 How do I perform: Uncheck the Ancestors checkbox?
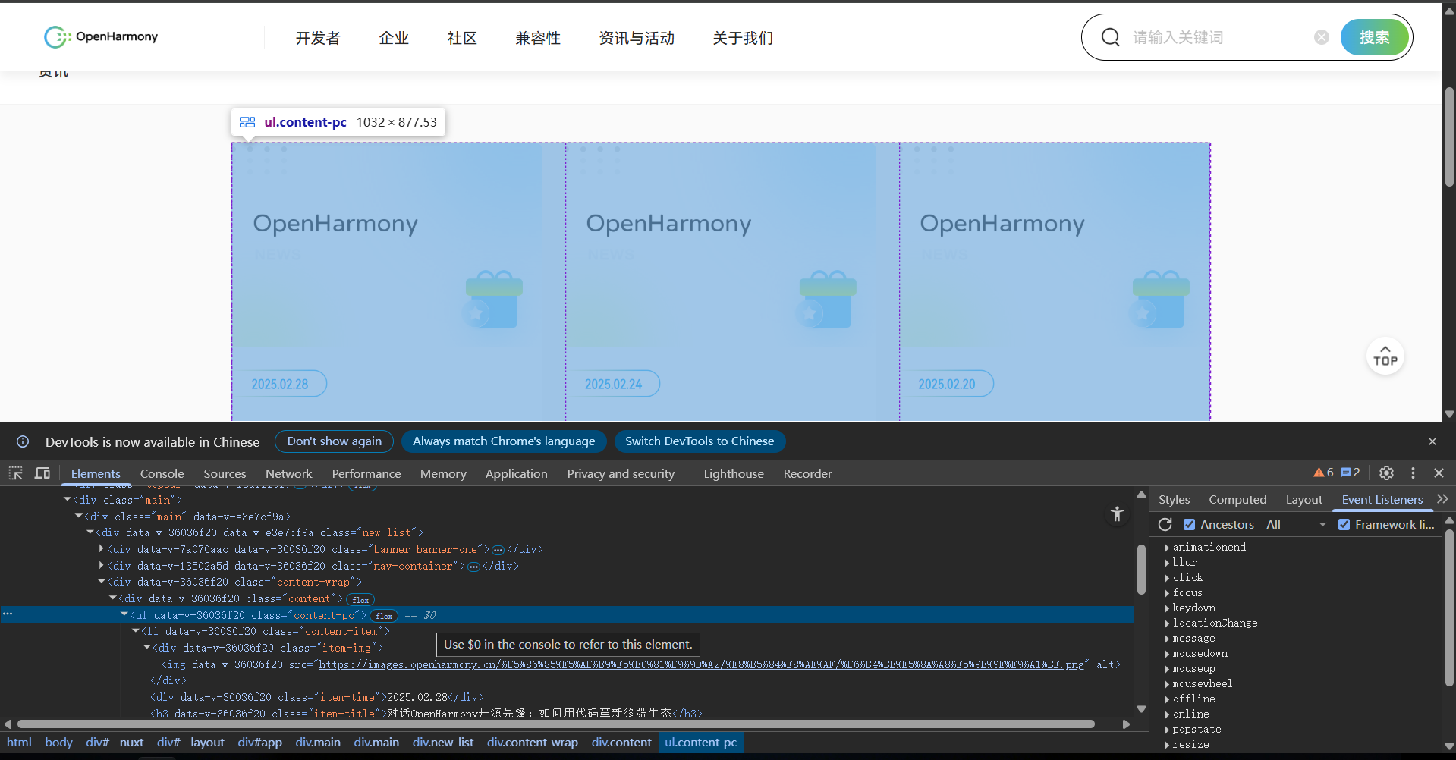[1189, 524]
